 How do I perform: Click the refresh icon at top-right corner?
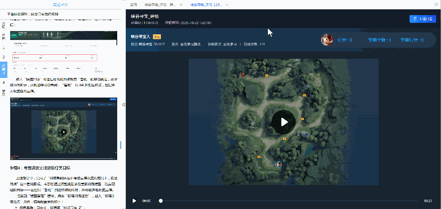(x=437, y=4)
